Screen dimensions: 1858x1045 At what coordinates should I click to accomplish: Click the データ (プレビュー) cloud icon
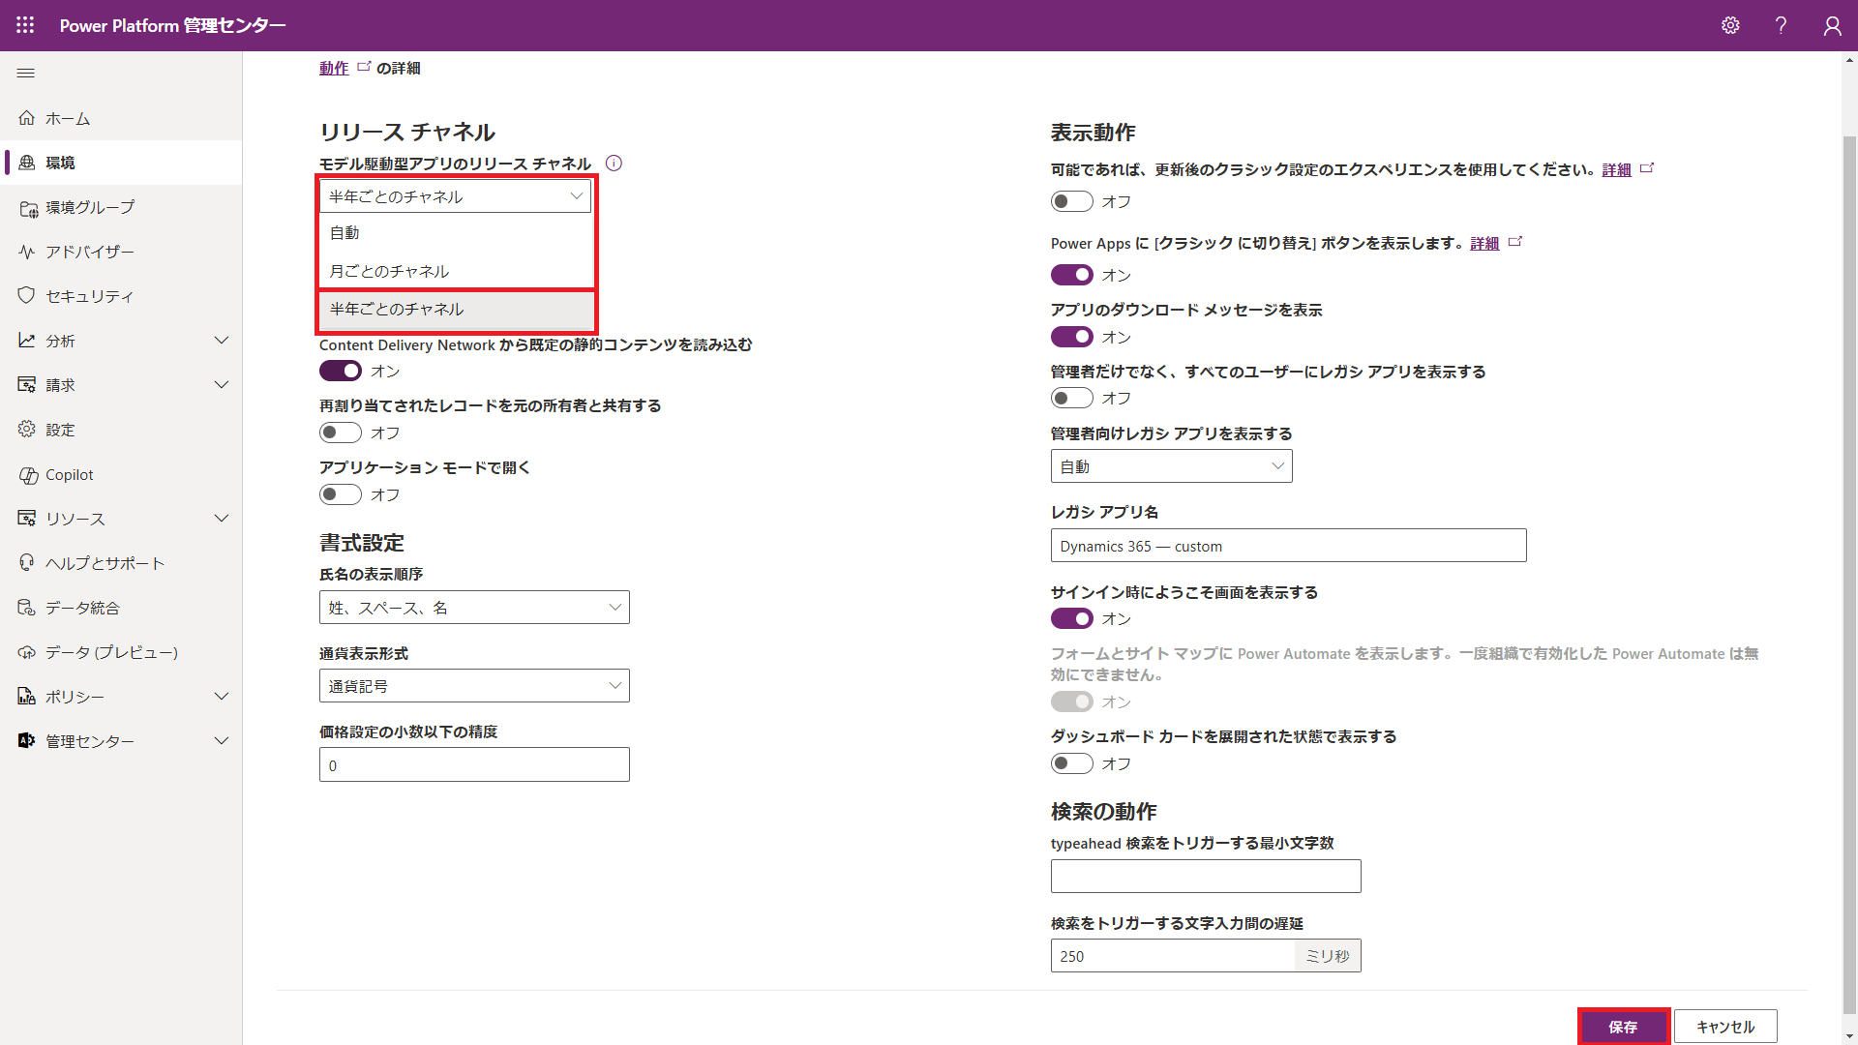point(26,652)
